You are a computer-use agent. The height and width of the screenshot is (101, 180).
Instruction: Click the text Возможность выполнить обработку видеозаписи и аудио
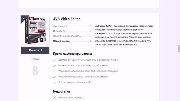click(89, 60)
